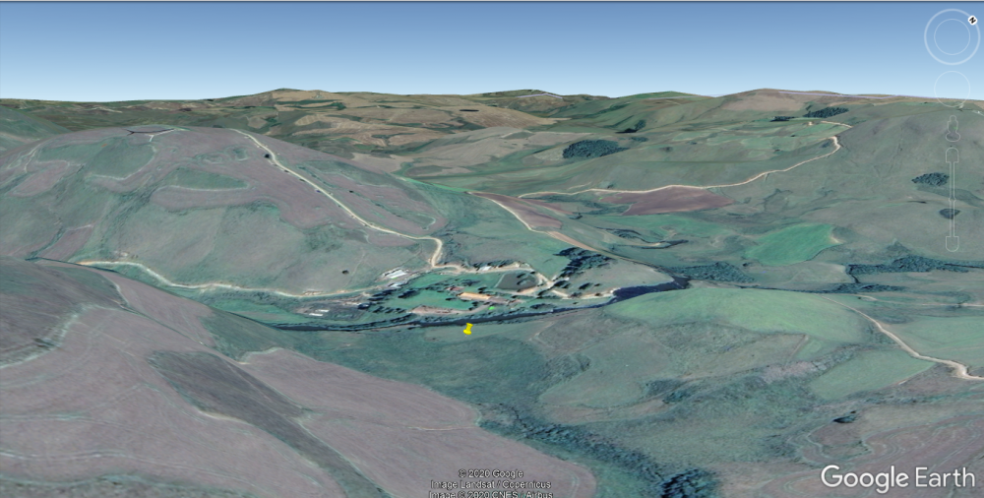This screenshot has height=498, width=984.
Task: Click the orange-roofed building in the valley
Action: [476, 296]
